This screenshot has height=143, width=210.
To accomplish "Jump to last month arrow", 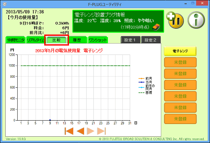I will [102, 131].
